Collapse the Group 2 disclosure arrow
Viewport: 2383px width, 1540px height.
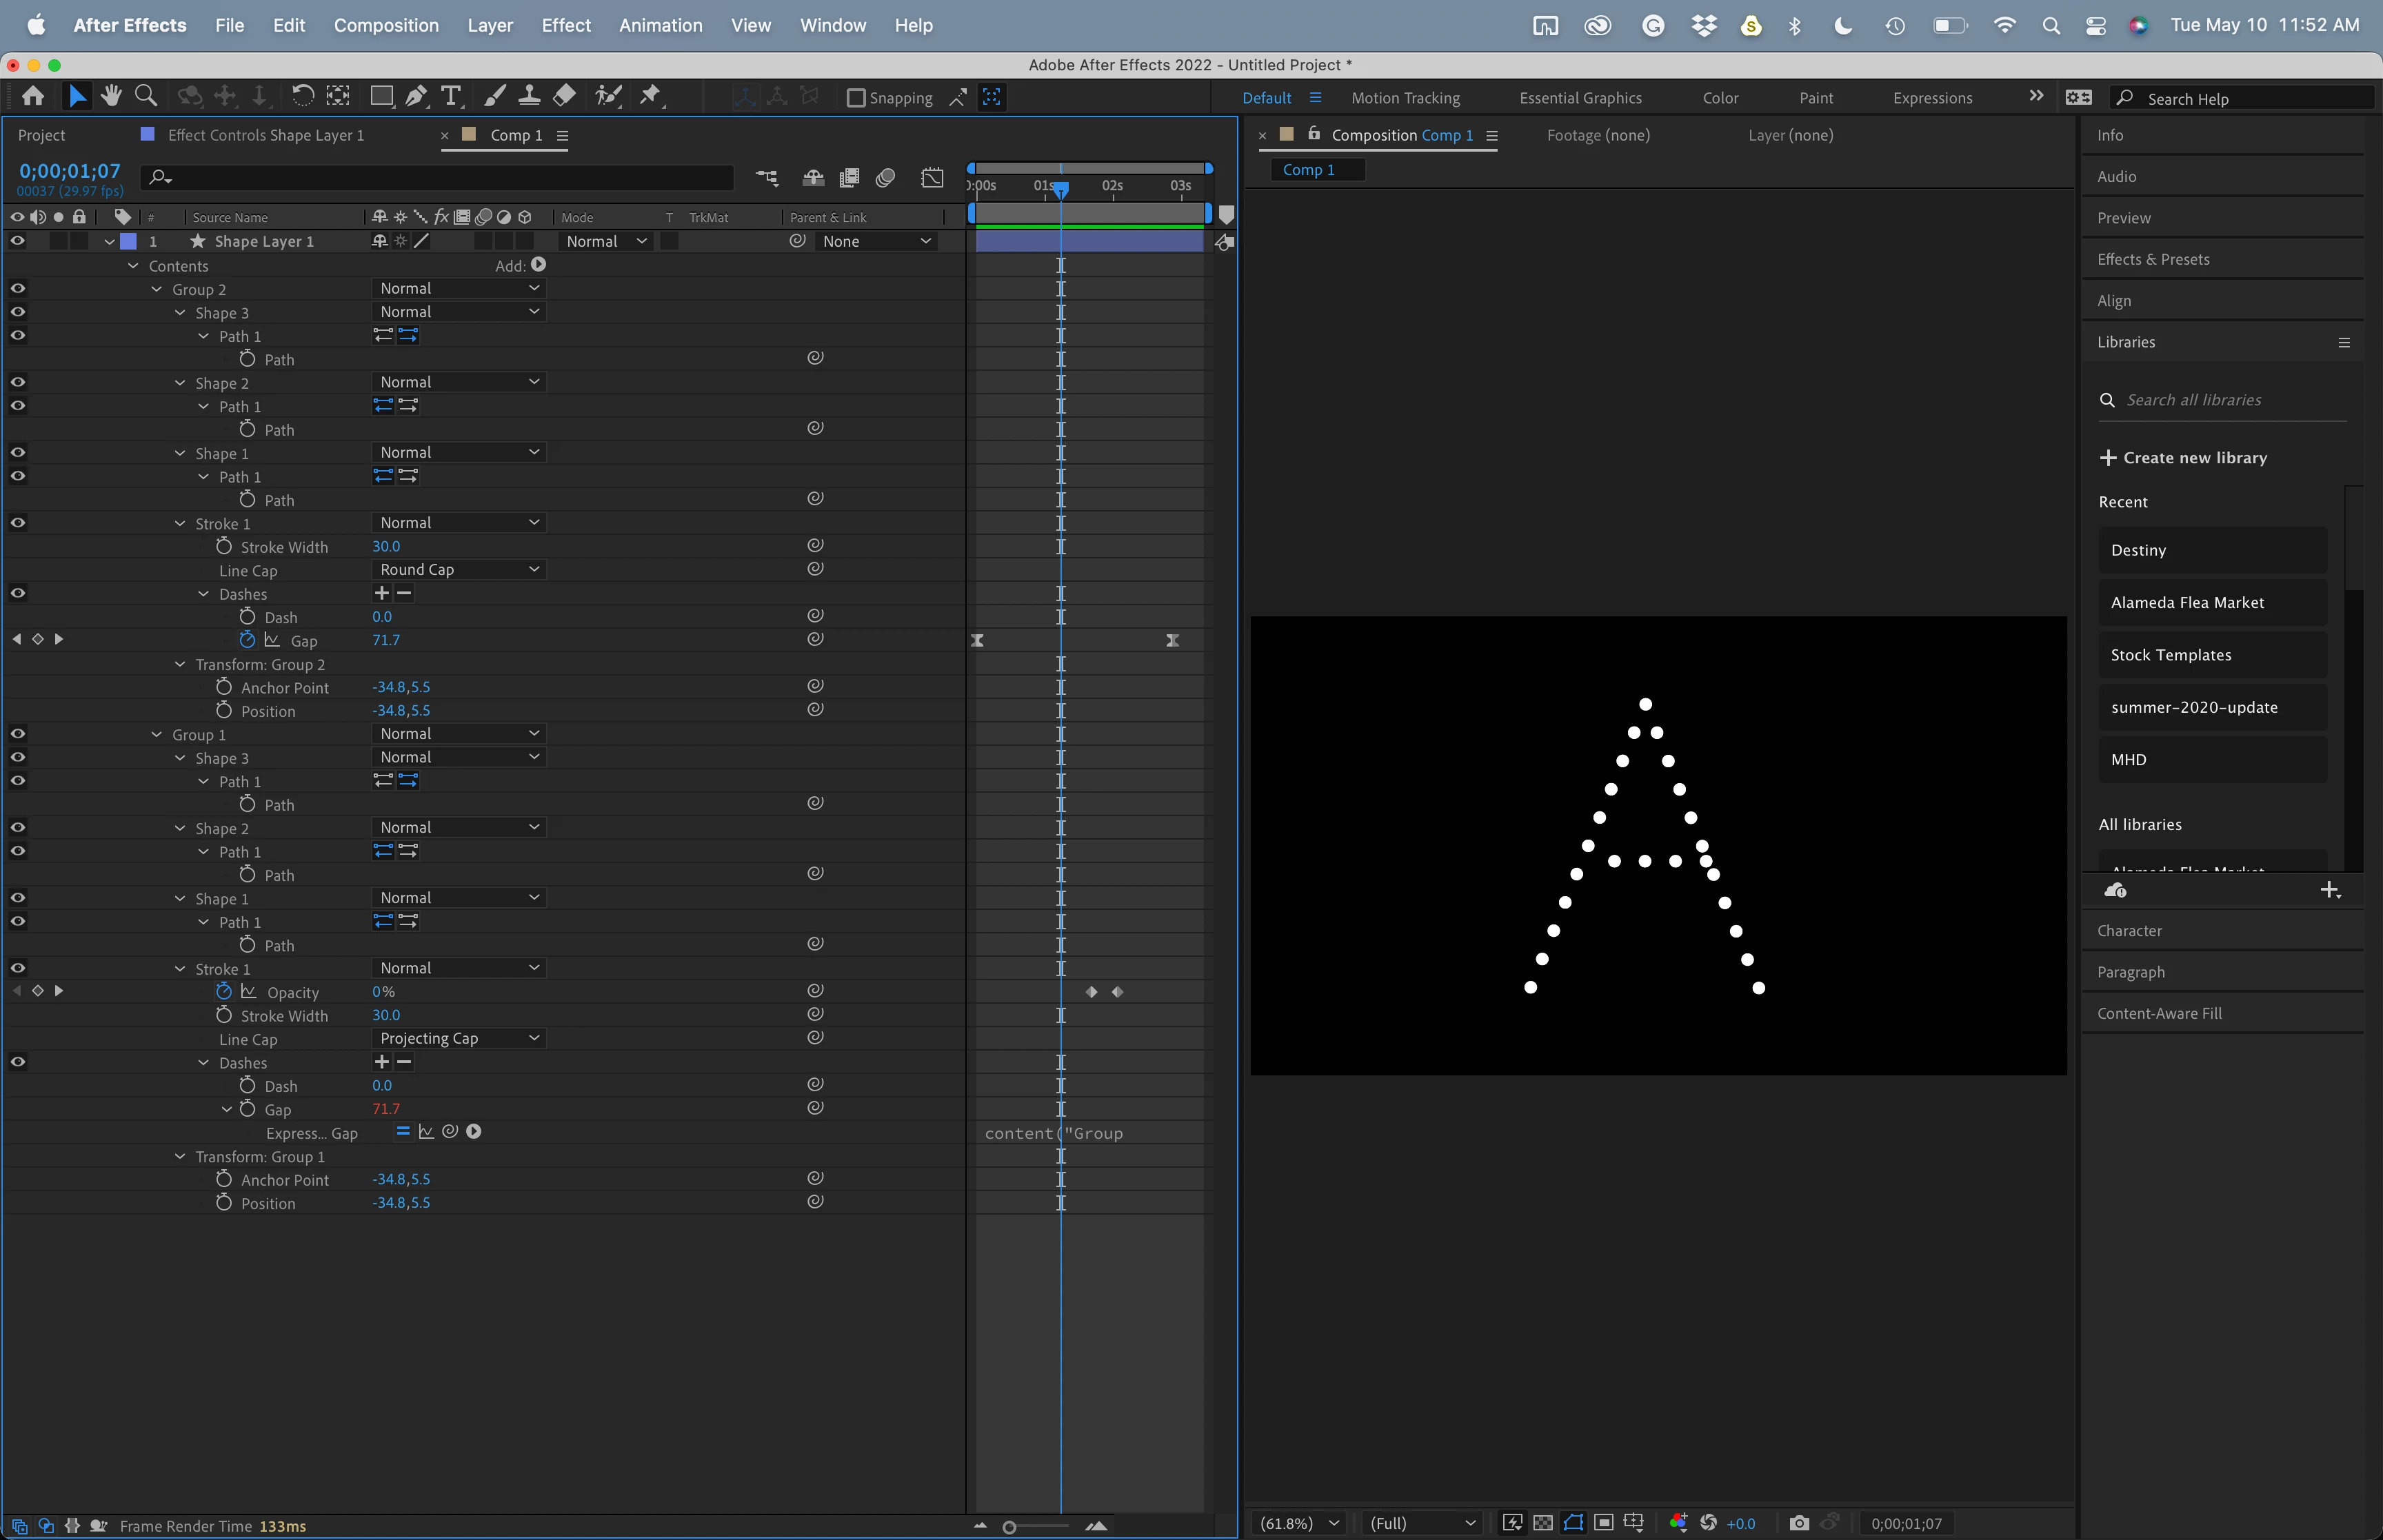157,289
